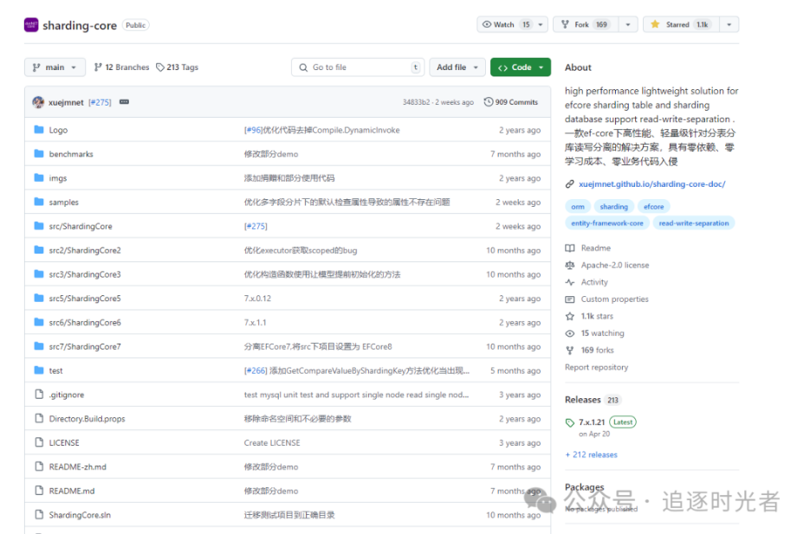
Task: Fork the repository using the Fork button
Action: tap(585, 24)
